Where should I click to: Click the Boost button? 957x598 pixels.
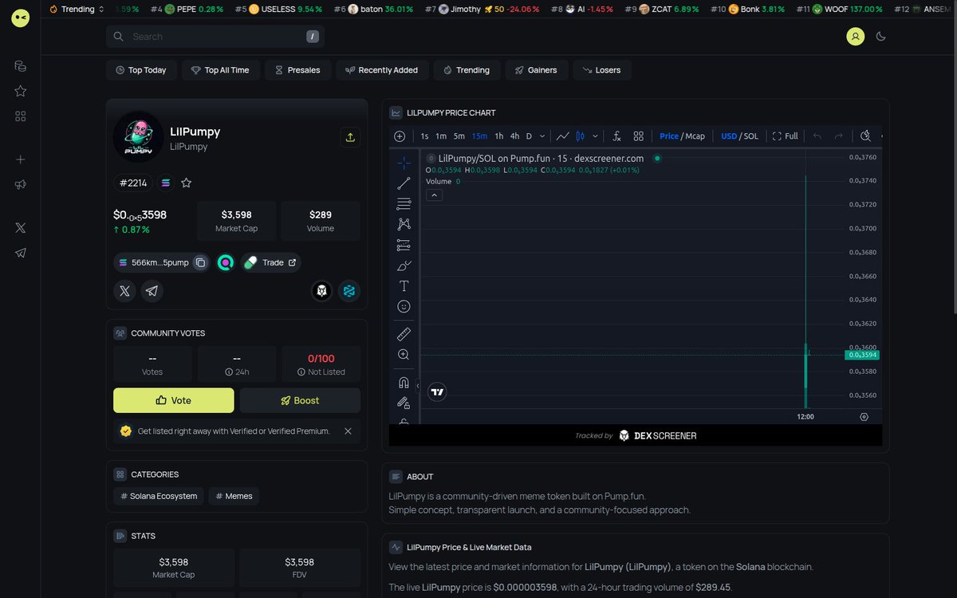(x=300, y=400)
